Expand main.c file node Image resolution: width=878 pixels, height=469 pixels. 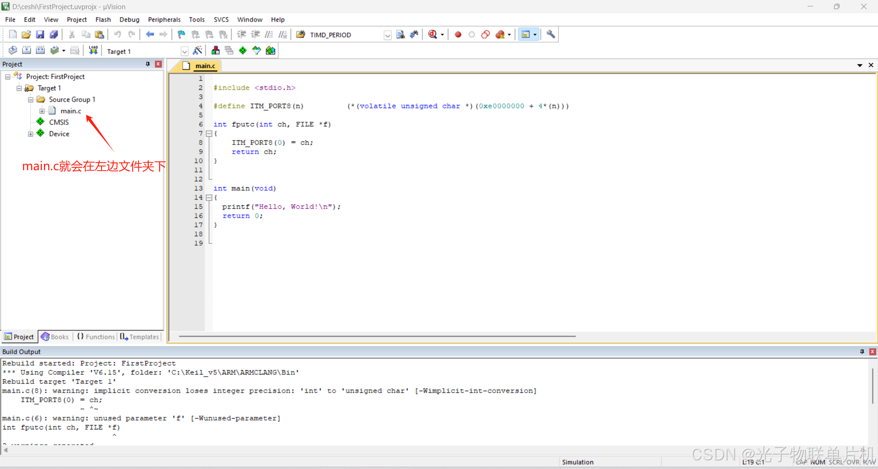click(x=42, y=111)
